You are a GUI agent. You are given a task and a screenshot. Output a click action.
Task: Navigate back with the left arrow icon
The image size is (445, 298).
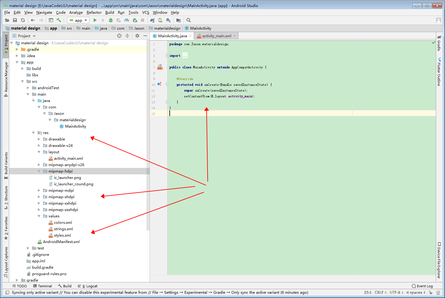(x=33, y=20)
